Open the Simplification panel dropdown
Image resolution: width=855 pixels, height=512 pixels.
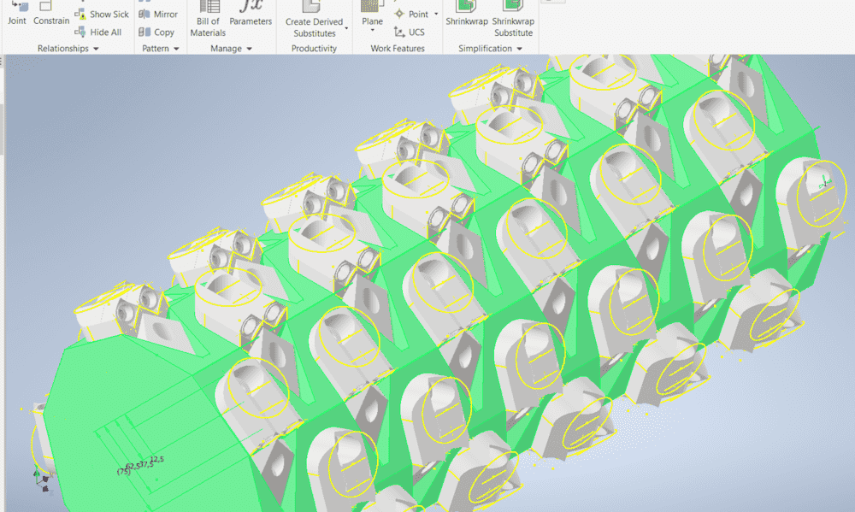pos(518,50)
